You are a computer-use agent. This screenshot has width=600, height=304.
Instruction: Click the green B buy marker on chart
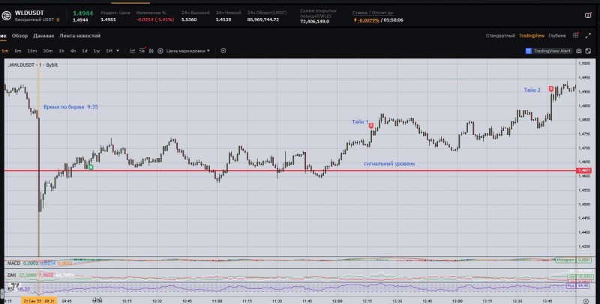coord(91,167)
